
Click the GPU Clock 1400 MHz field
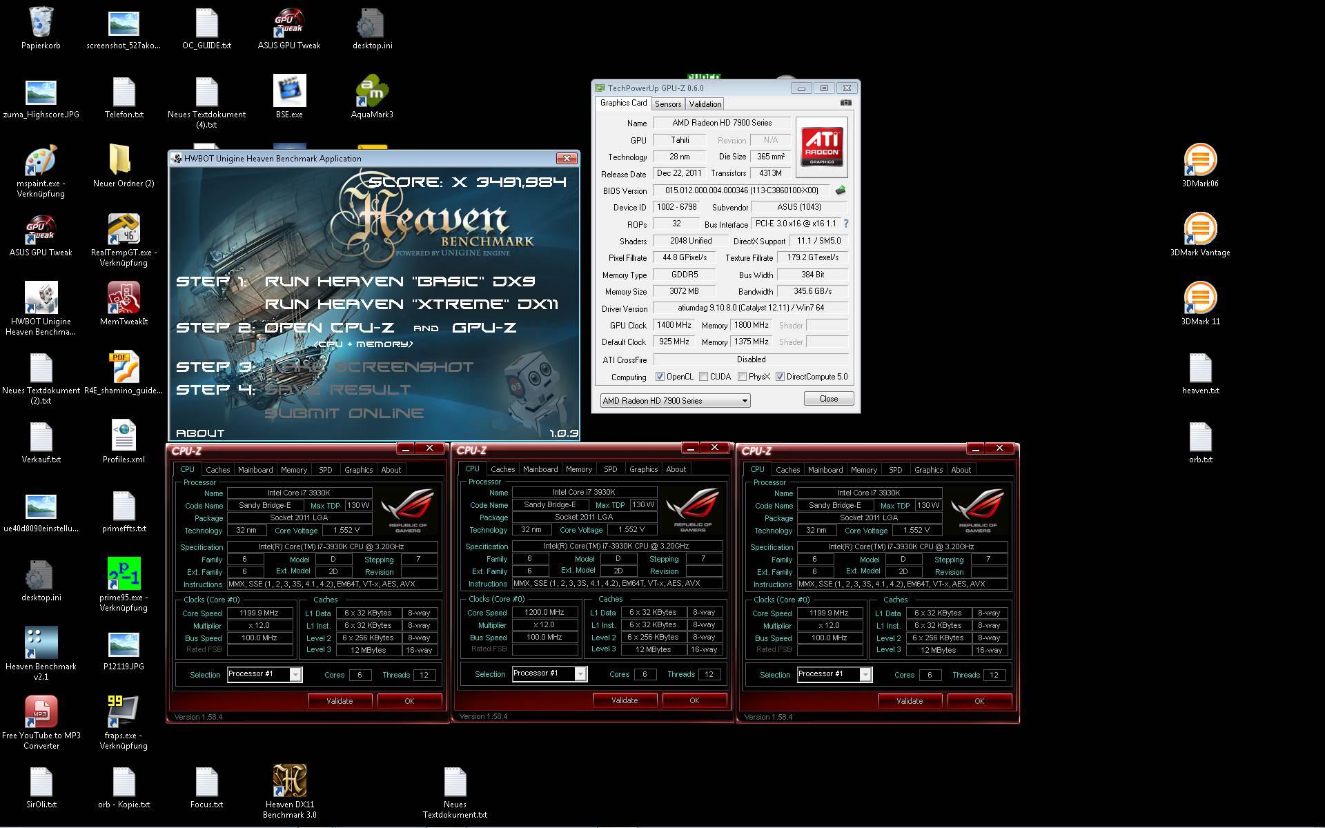tap(674, 325)
